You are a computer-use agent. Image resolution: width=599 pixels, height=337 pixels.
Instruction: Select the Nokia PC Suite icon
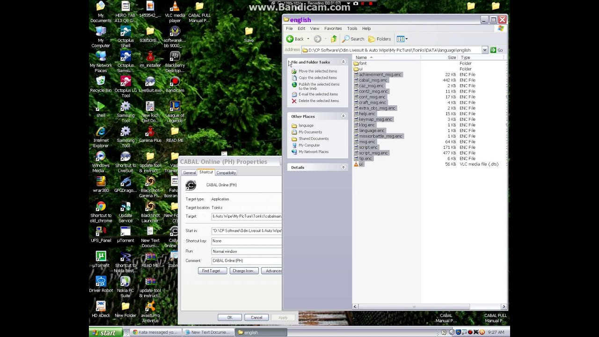pyautogui.click(x=125, y=287)
